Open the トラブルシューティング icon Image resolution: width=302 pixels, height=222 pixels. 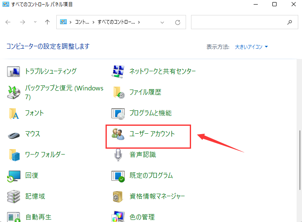click(13, 71)
